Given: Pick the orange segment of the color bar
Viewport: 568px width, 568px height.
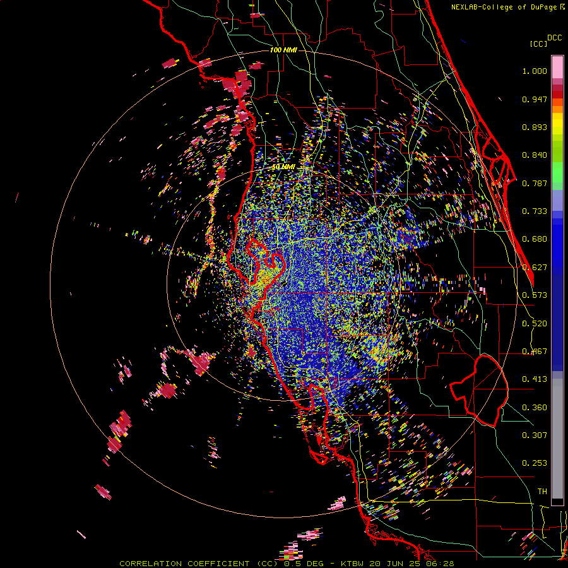Looking at the screenshot, I should 557,109.
